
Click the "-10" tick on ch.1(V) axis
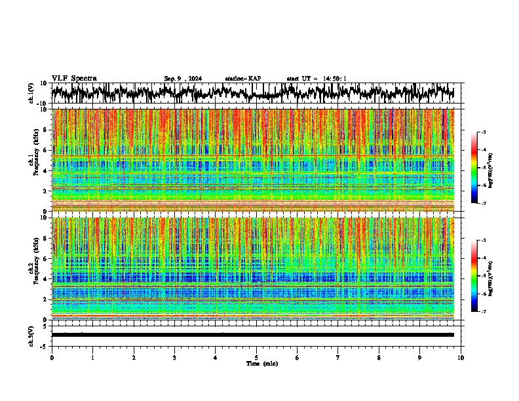[43, 104]
